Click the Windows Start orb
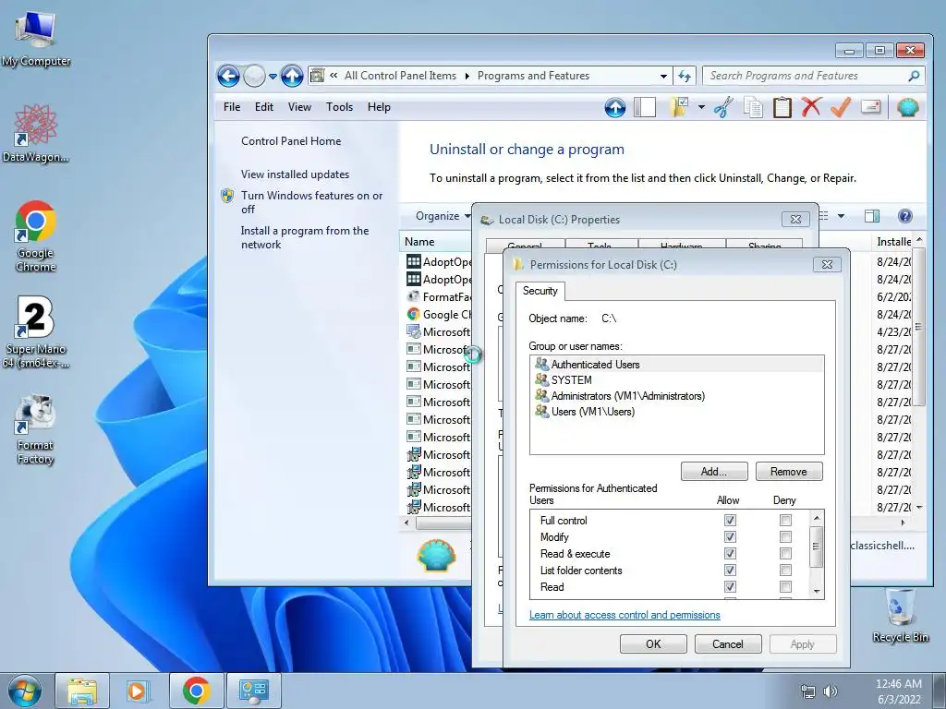This screenshot has width=946, height=709. click(x=25, y=691)
